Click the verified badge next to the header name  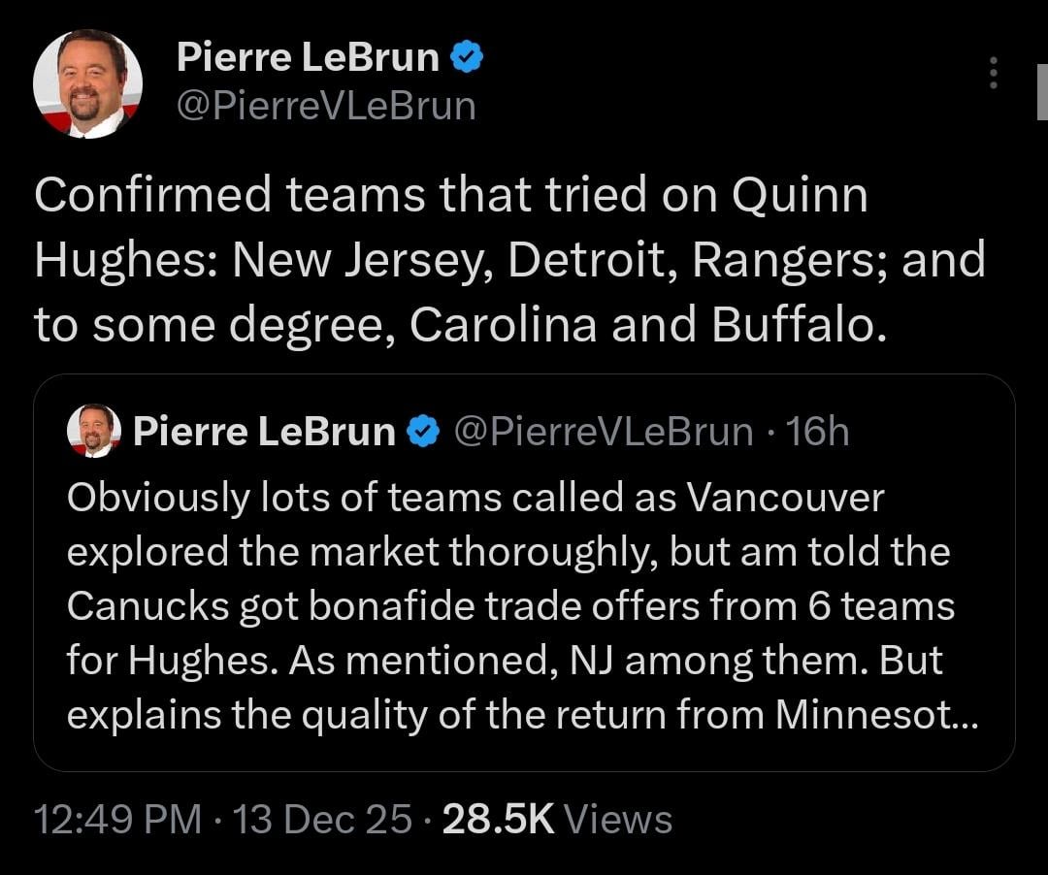(468, 56)
